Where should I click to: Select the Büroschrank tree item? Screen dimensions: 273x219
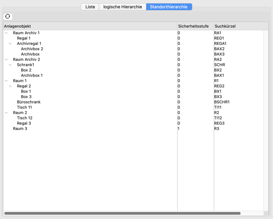29,102
